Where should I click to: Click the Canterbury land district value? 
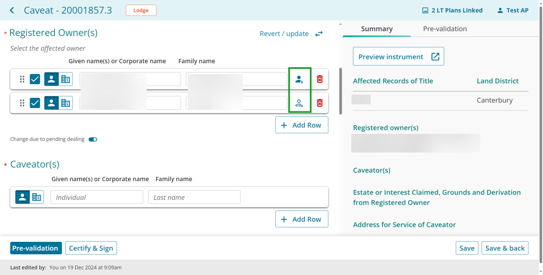(494, 100)
